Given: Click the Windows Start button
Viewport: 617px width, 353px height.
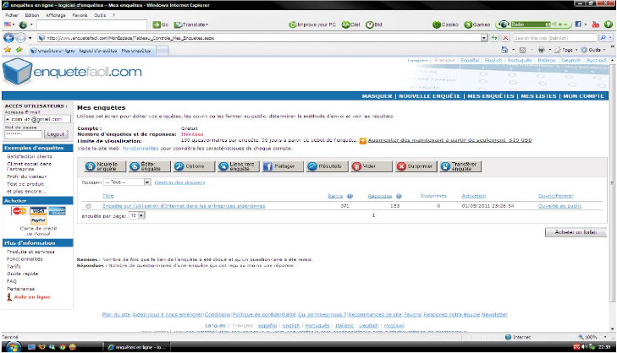Looking at the screenshot, I should (x=13, y=347).
